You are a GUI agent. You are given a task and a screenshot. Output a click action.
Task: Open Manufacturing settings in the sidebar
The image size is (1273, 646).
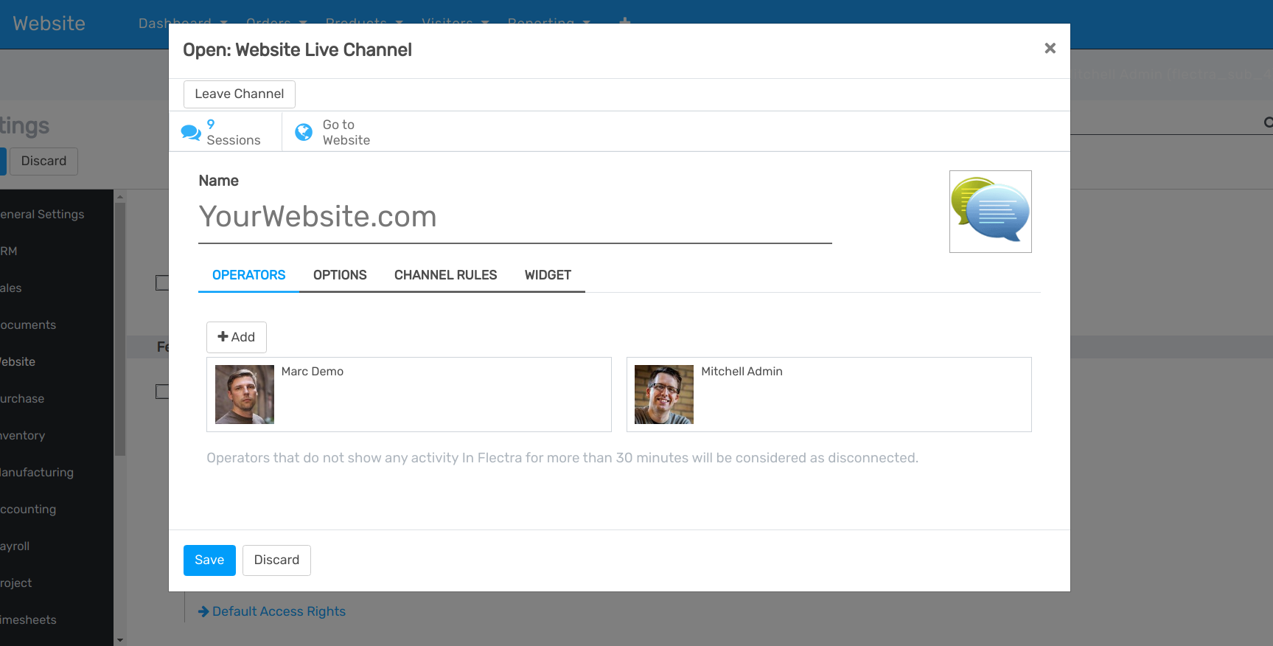point(37,473)
